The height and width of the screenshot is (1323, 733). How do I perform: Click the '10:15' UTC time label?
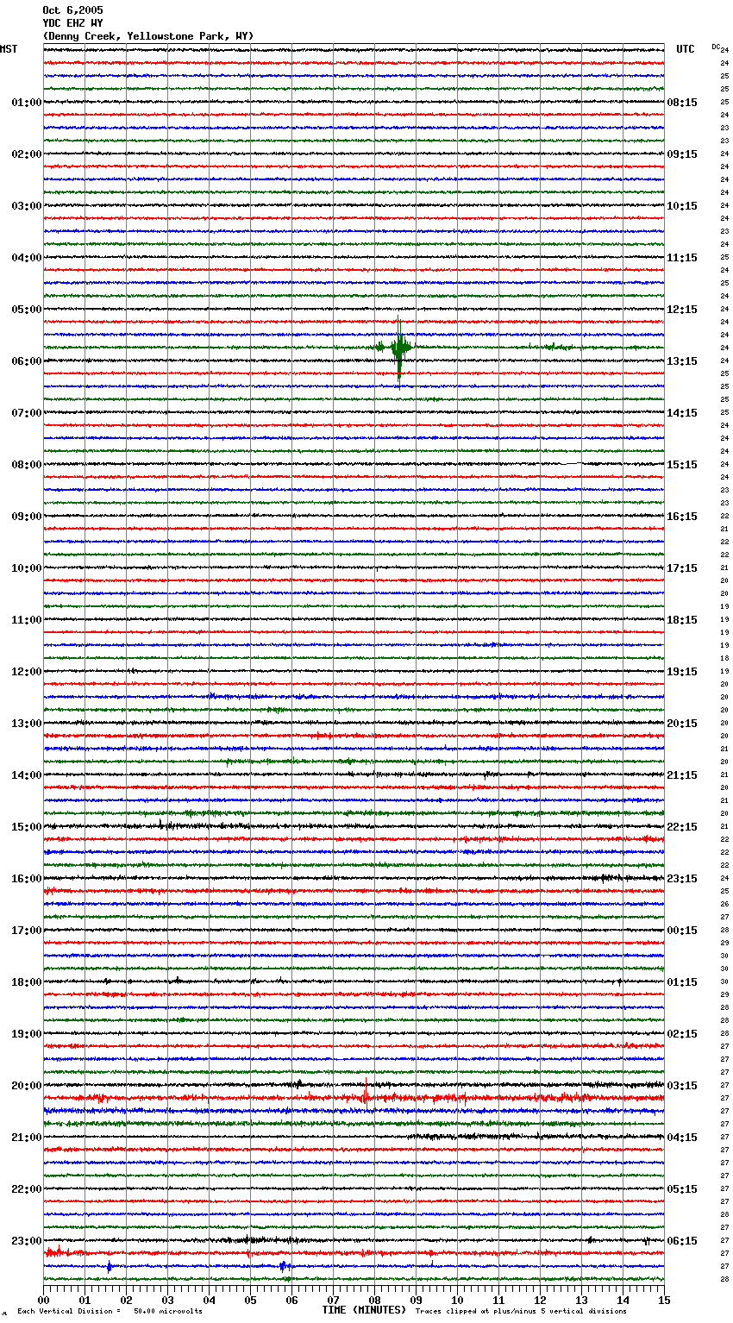(x=682, y=206)
